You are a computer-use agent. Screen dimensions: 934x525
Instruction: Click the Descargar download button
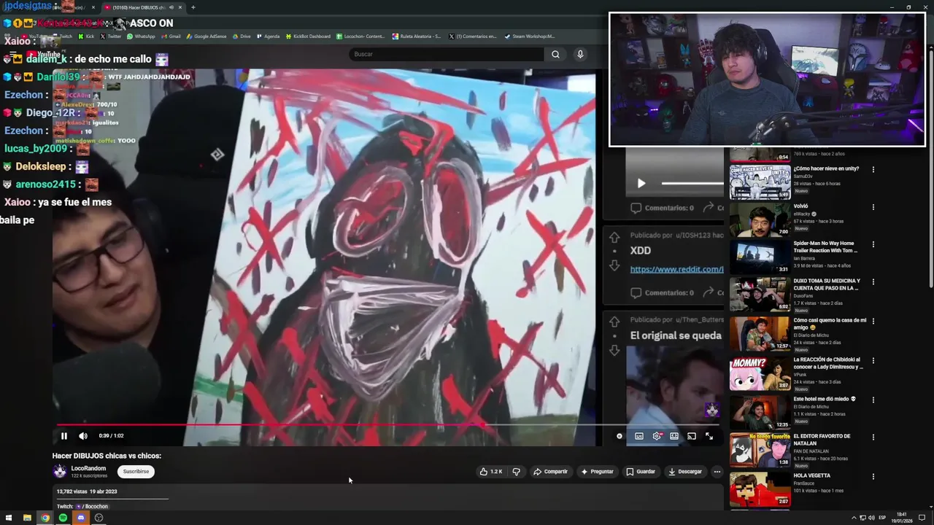coord(685,472)
